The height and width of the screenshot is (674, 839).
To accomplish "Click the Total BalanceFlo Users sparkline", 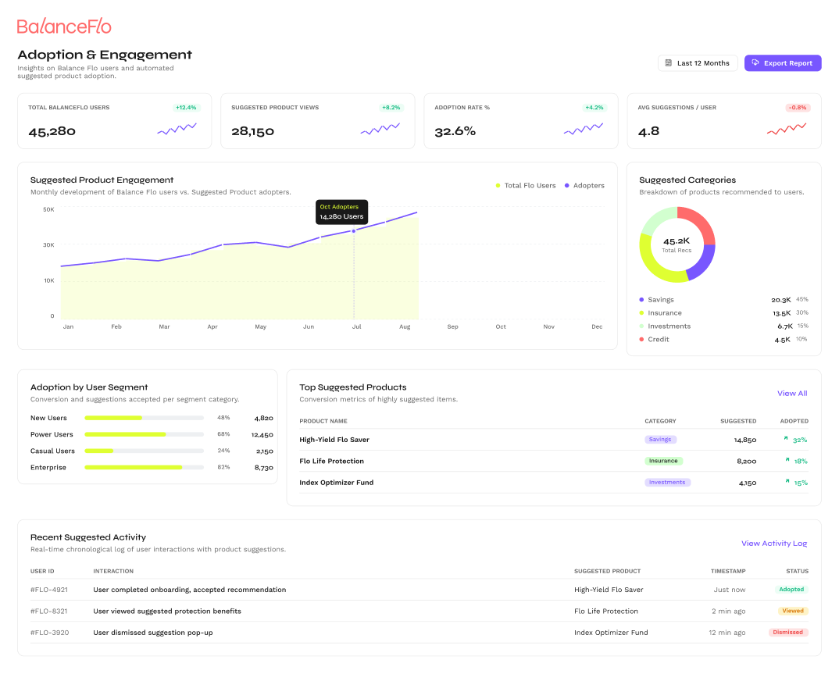I will click(x=177, y=128).
